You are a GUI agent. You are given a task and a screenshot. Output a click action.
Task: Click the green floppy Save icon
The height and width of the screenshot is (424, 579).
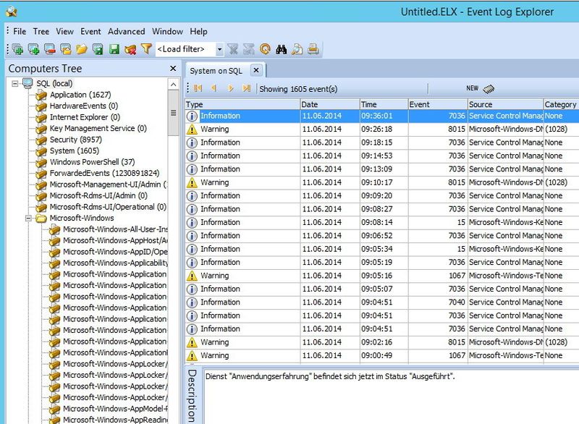(x=114, y=49)
